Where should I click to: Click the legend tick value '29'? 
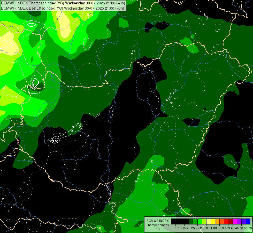coord(202,228)
